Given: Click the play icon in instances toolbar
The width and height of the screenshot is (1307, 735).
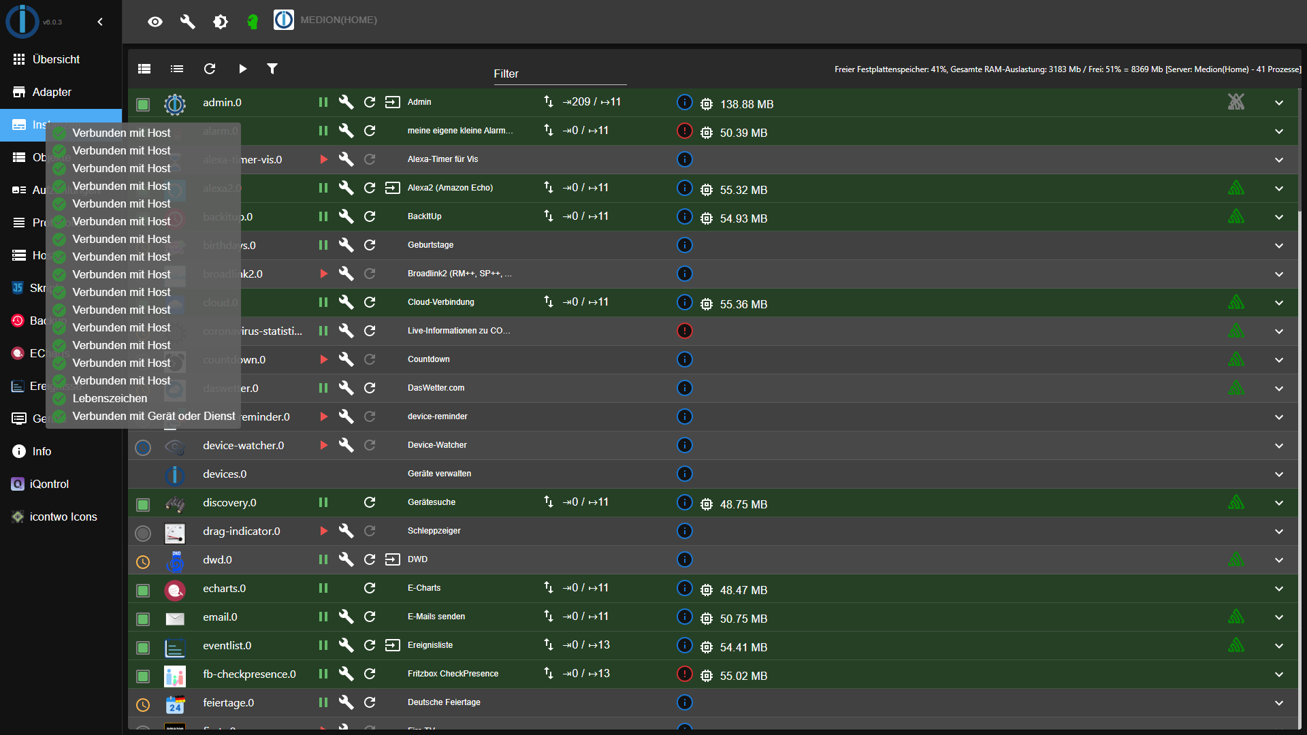Looking at the screenshot, I should click(242, 69).
